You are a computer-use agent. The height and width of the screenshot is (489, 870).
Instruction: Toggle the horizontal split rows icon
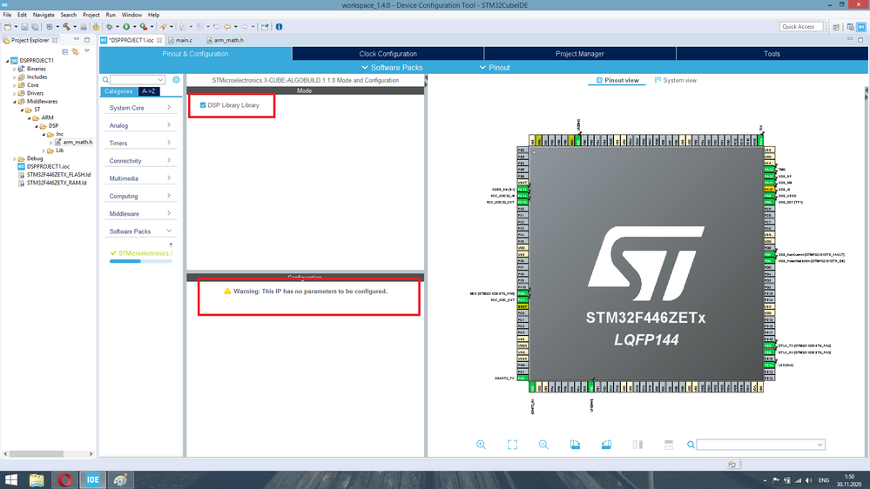point(669,445)
